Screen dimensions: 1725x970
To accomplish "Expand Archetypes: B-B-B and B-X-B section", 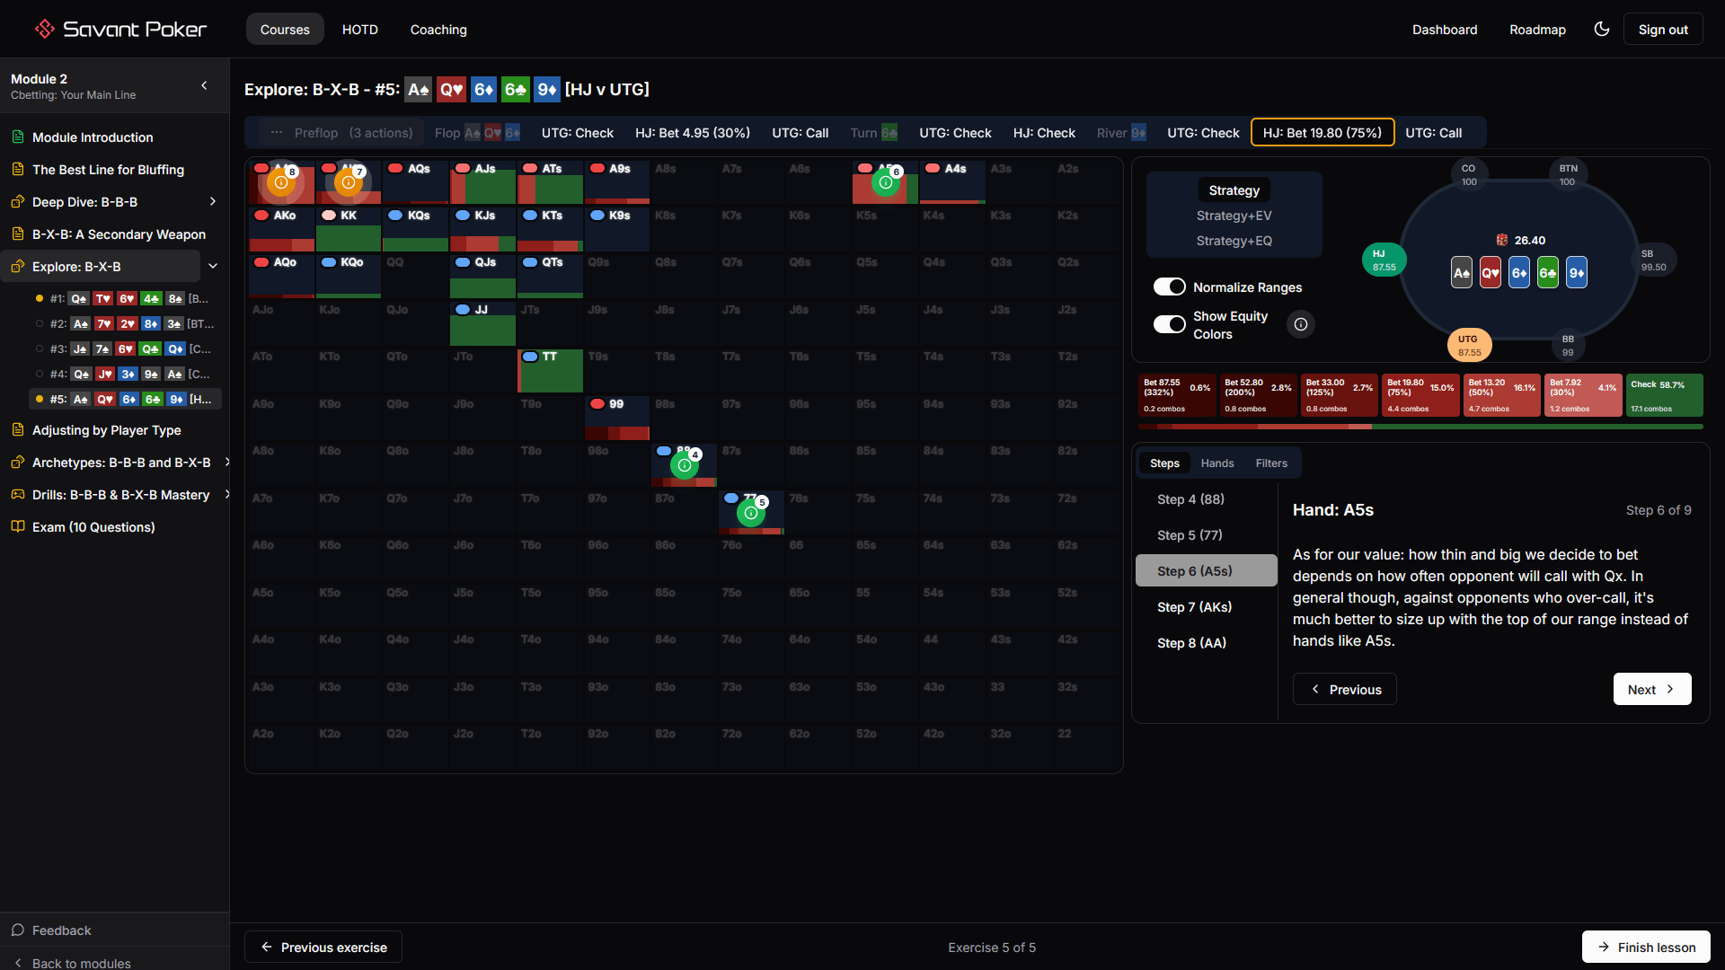I will click(226, 463).
